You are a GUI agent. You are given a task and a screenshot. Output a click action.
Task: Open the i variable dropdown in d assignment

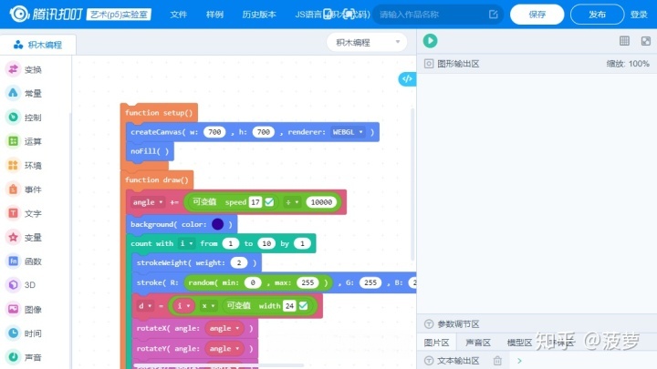tap(183, 306)
